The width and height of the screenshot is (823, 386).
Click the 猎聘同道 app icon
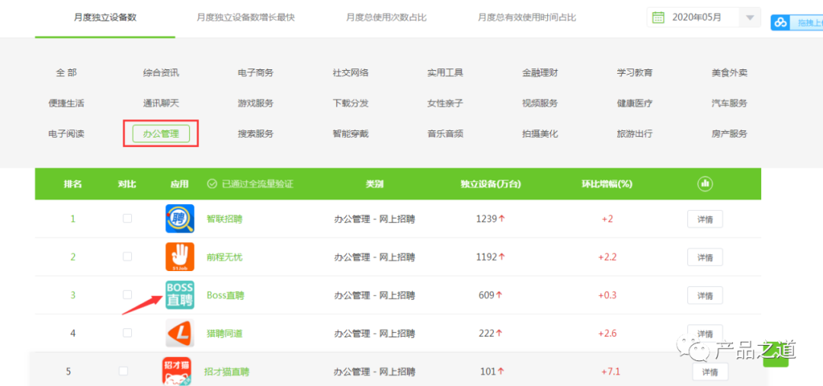tap(180, 333)
